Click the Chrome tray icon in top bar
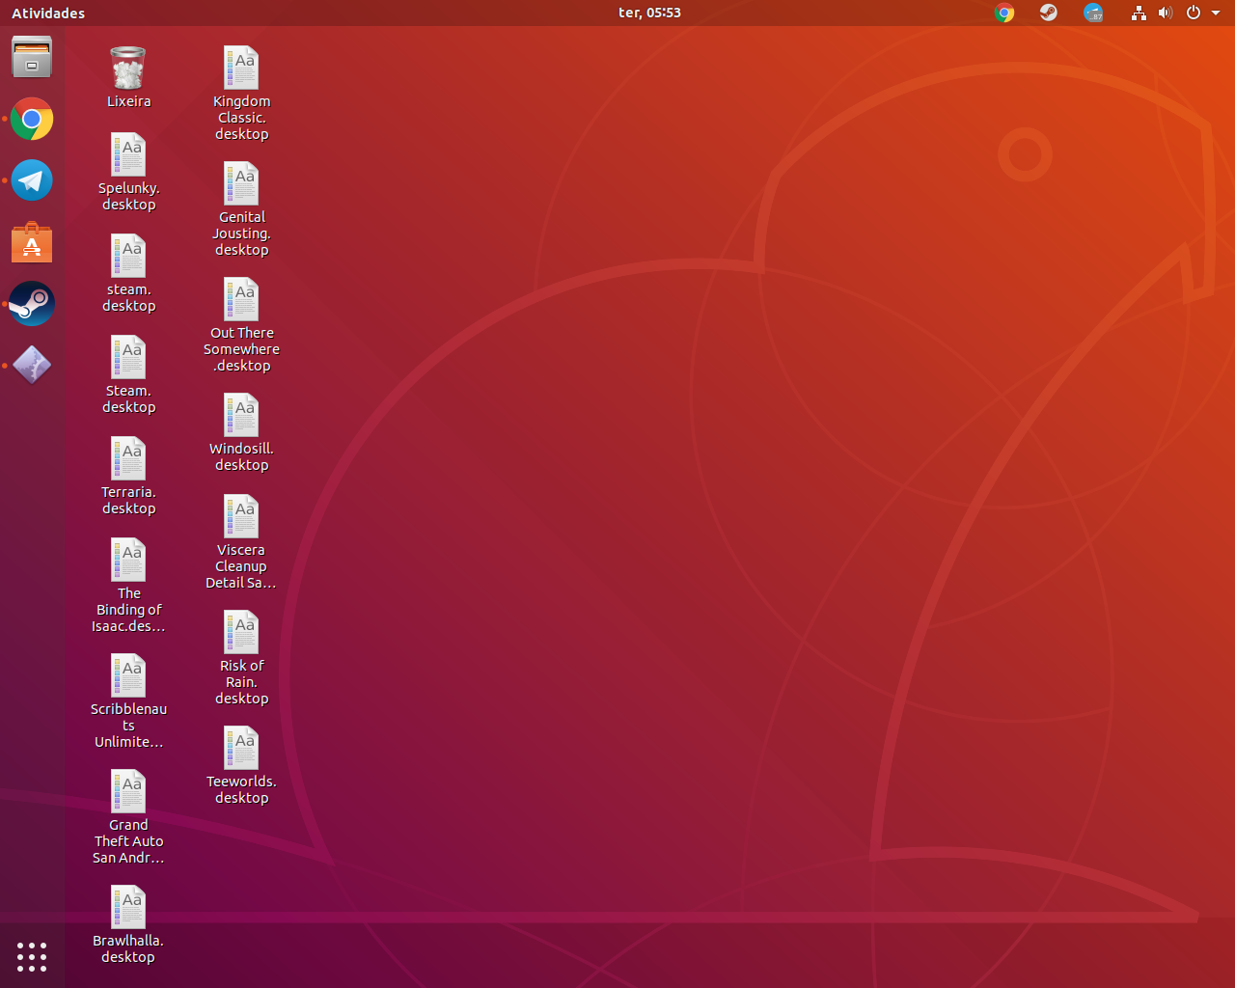Viewport: 1235px width, 988px height. click(1004, 13)
